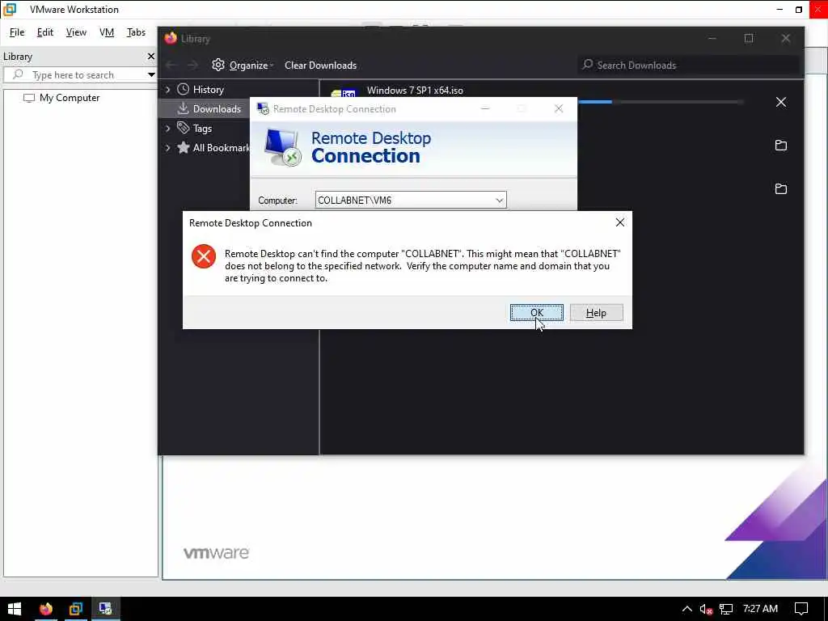Close the VMware Library panel
The height and width of the screenshot is (621, 828).
151,56
